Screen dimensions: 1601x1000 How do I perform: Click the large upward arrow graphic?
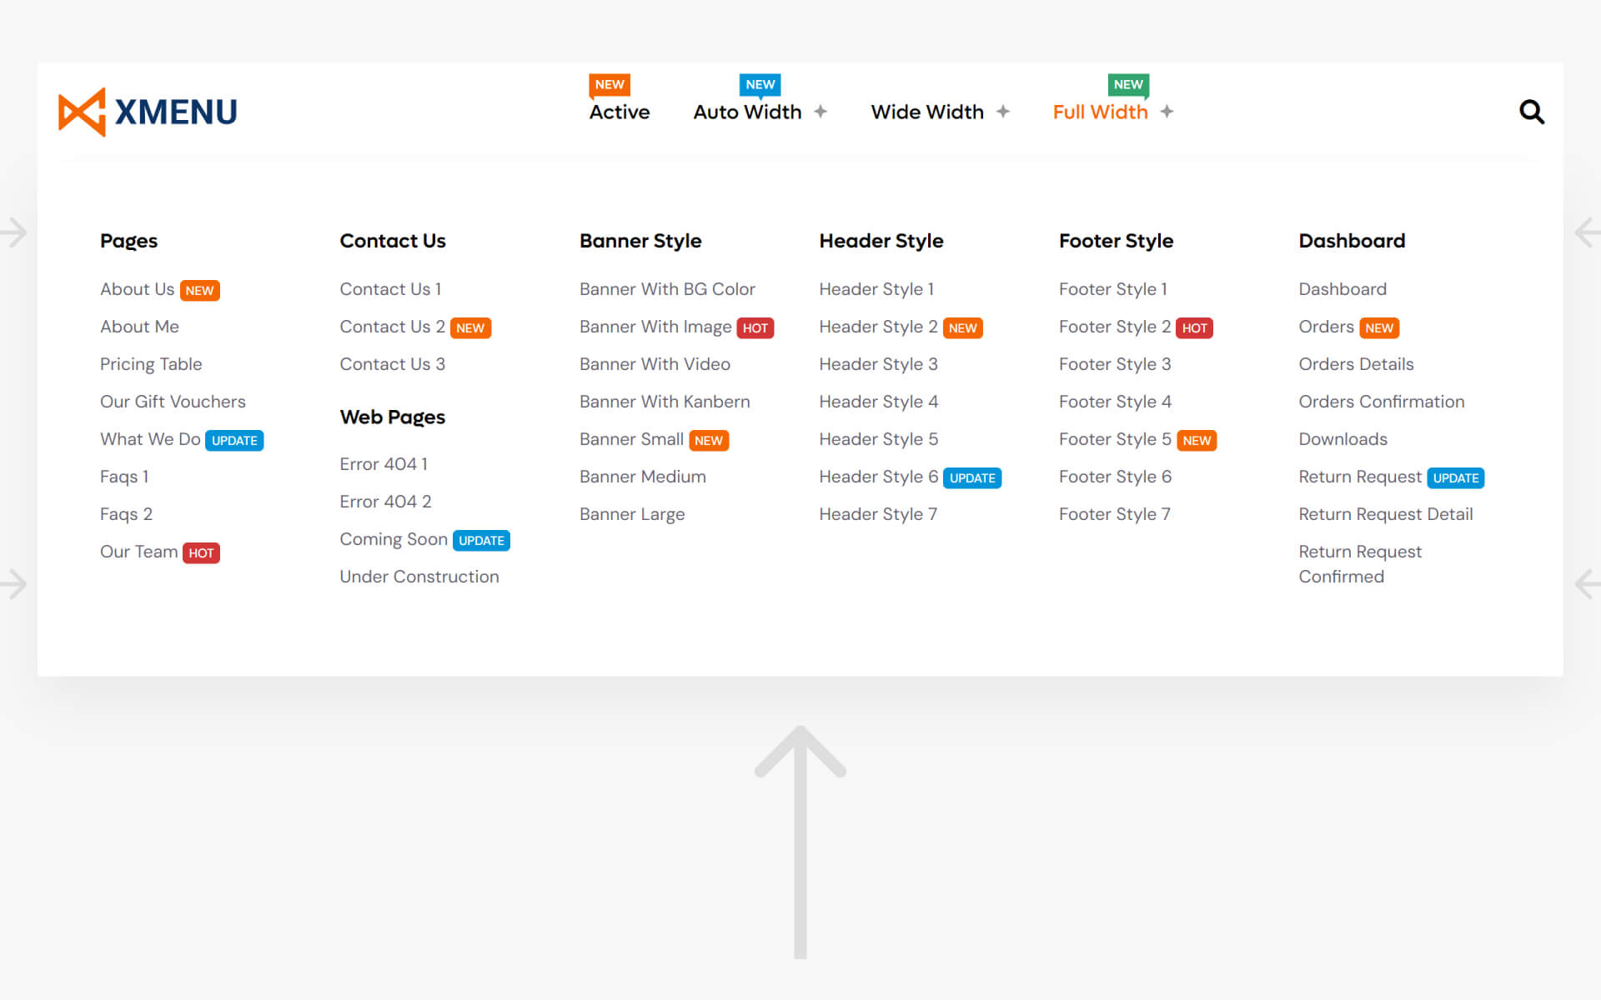[x=800, y=842]
